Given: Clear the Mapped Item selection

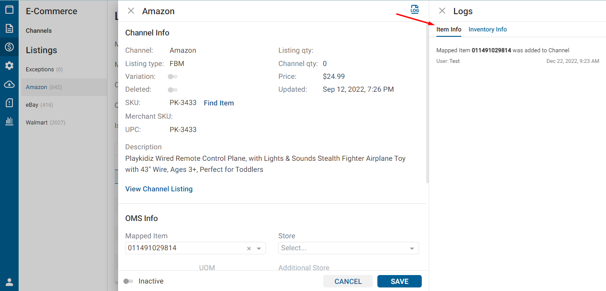Looking at the screenshot, I should point(249,248).
